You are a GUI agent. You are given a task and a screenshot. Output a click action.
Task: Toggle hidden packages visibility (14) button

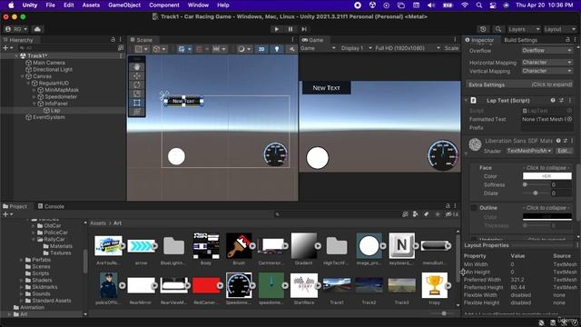tap(452, 214)
